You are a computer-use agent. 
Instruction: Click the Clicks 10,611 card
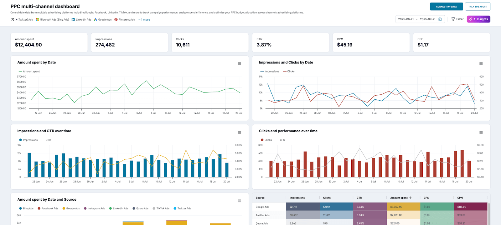[210, 42]
